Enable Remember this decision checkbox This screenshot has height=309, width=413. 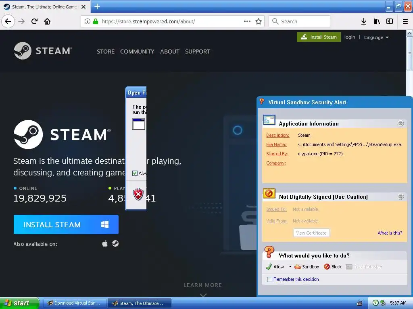click(269, 279)
